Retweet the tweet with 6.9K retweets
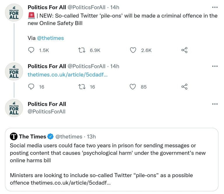Image resolution: width=224 pixels, height=194 pixels. click(x=82, y=50)
